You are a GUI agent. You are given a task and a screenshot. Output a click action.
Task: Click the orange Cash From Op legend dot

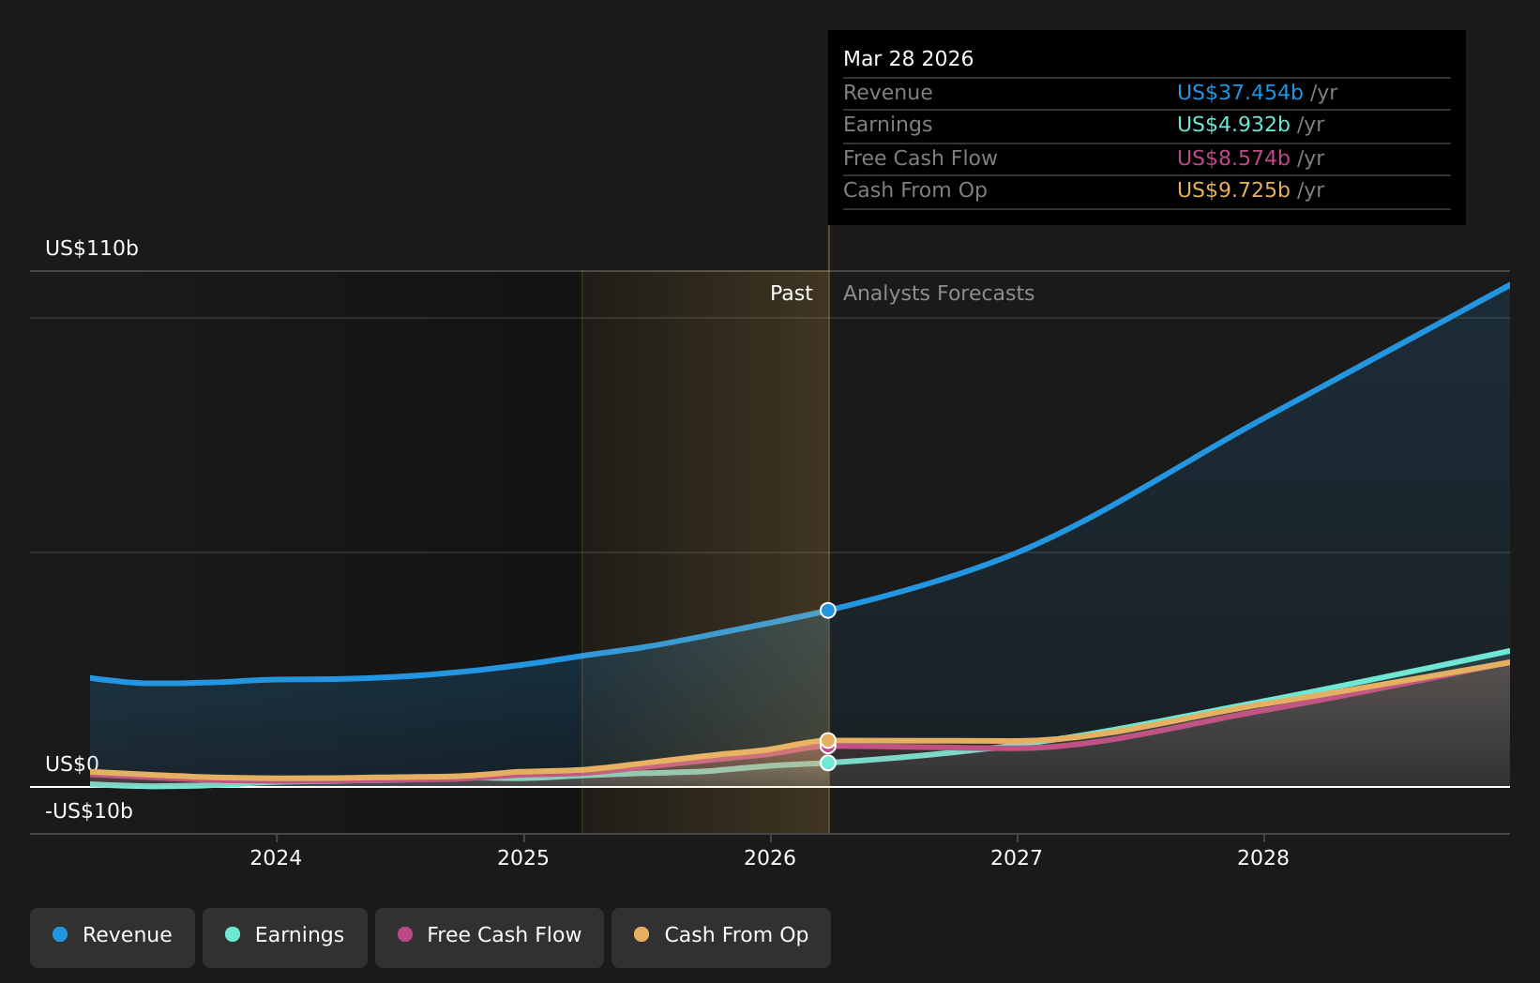(x=642, y=934)
